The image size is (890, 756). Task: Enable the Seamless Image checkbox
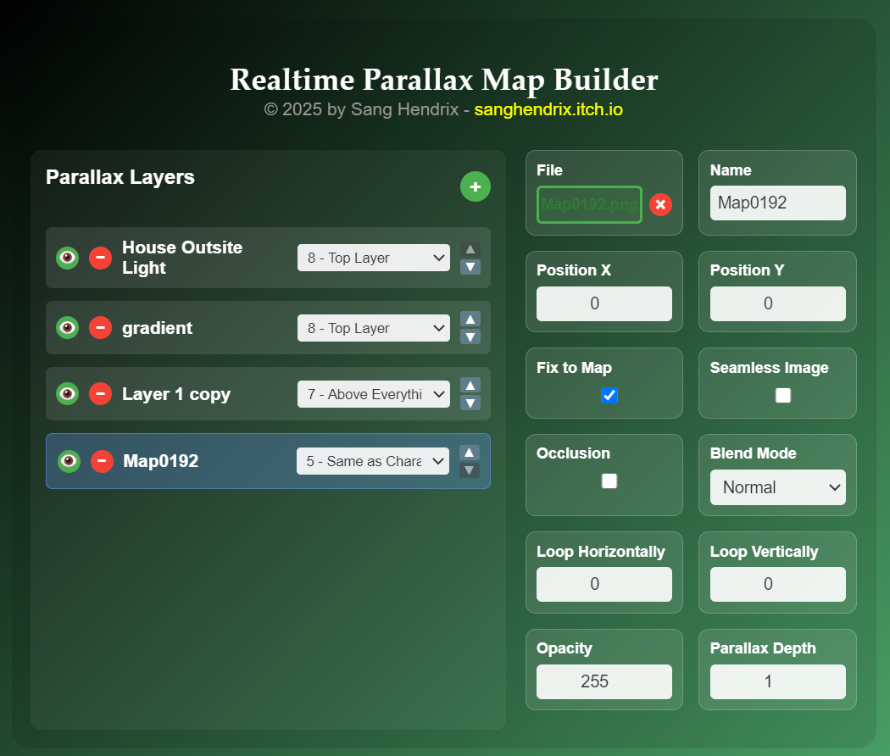click(782, 395)
